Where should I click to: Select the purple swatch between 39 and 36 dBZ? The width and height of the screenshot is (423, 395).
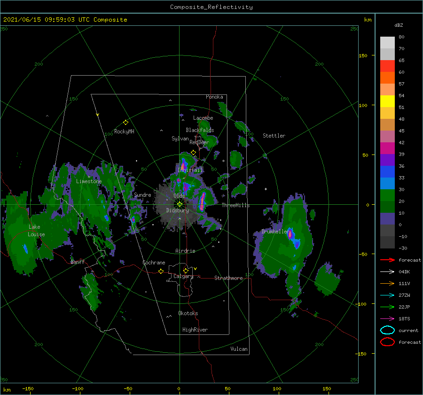point(387,160)
